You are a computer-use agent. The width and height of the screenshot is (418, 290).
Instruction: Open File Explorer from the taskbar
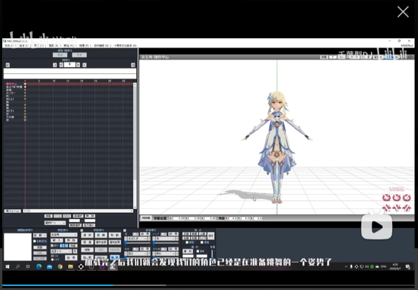tap(70, 267)
